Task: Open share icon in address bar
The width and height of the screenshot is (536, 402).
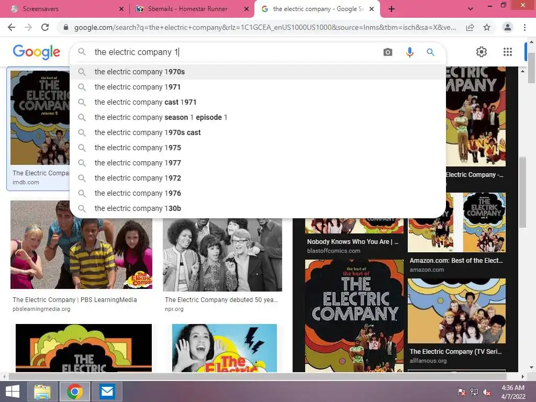Action: click(x=470, y=27)
